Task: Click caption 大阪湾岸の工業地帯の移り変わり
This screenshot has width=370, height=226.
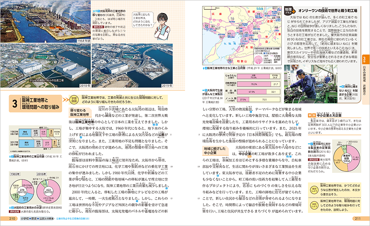Action: tap(109, 13)
